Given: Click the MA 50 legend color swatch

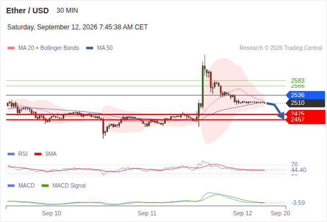Looking at the screenshot, I should (90, 48).
